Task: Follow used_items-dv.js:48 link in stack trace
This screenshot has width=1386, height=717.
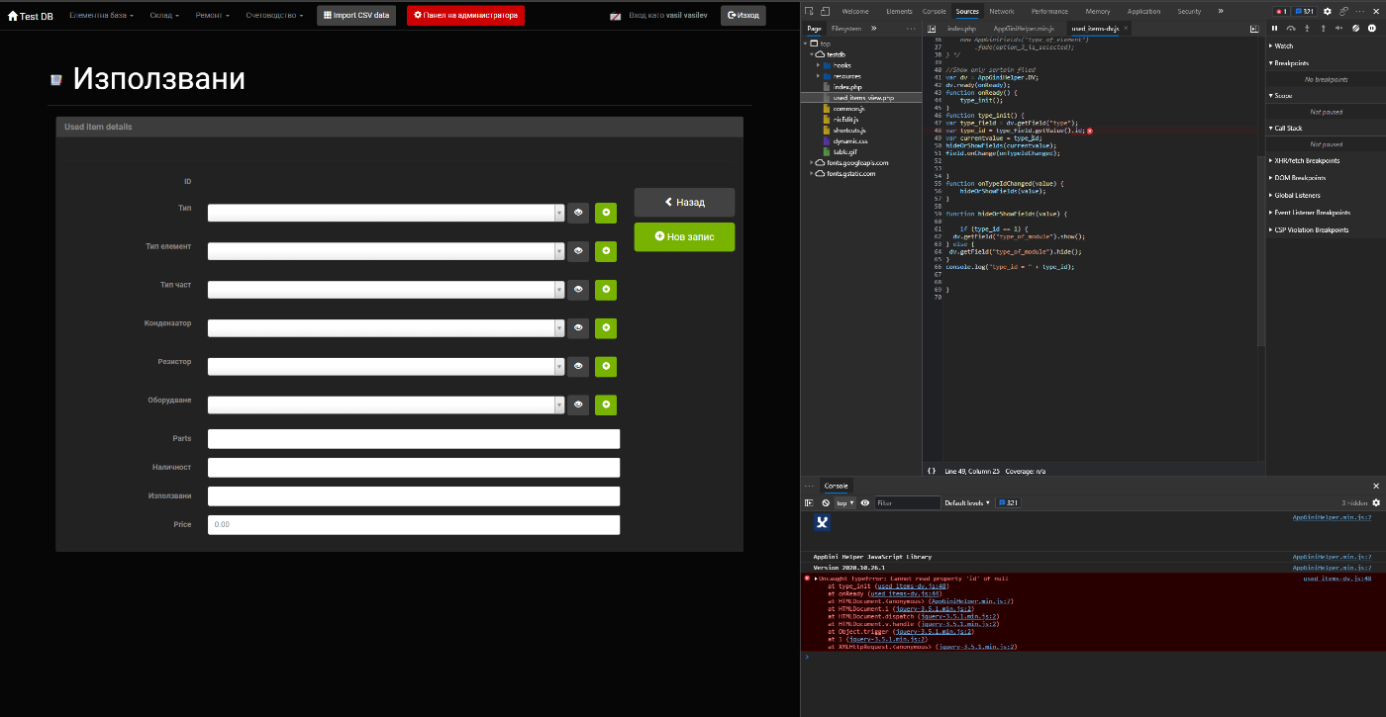Action: 912,585
